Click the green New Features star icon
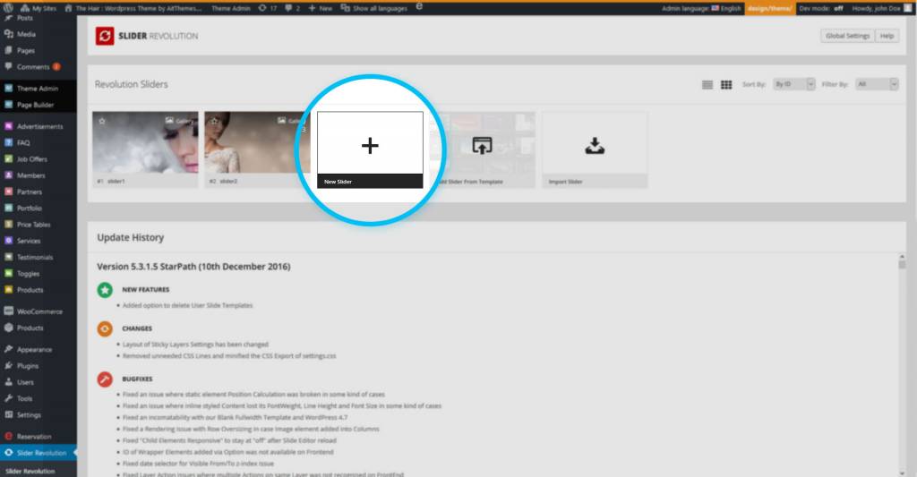Screen dimensions: 917x477 (x=105, y=289)
